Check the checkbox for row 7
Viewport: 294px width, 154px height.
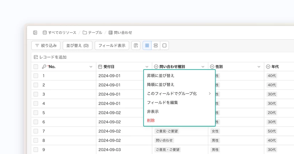[36, 131]
